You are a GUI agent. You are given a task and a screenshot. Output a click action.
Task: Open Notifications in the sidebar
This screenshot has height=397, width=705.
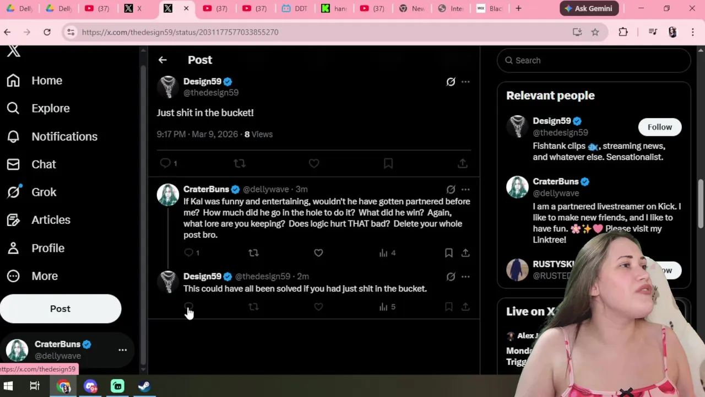tap(52, 136)
